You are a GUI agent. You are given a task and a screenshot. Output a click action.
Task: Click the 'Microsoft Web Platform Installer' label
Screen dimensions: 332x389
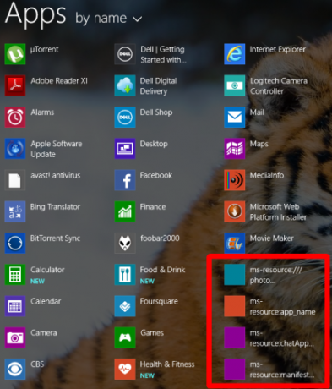(x=278, y=212)
